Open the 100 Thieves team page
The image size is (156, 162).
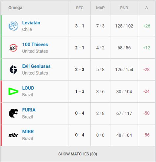tap(35, 45)
